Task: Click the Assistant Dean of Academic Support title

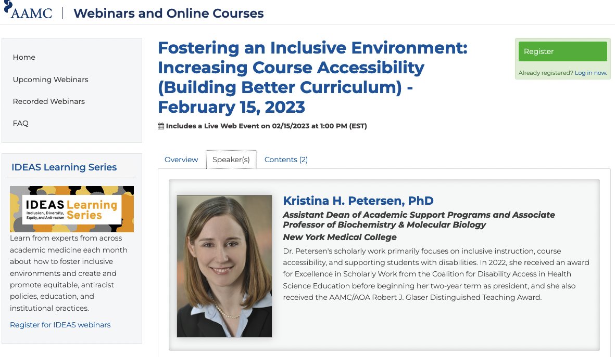Action: 419,220
